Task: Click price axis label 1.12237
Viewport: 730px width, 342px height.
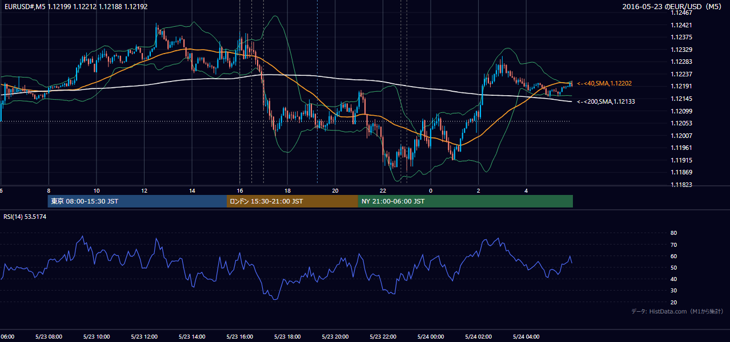Action: click(682, 74)
